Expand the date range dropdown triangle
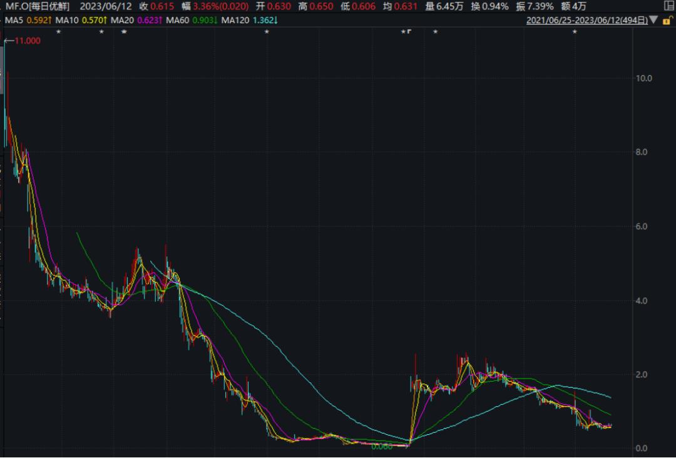 click(655, 21)
